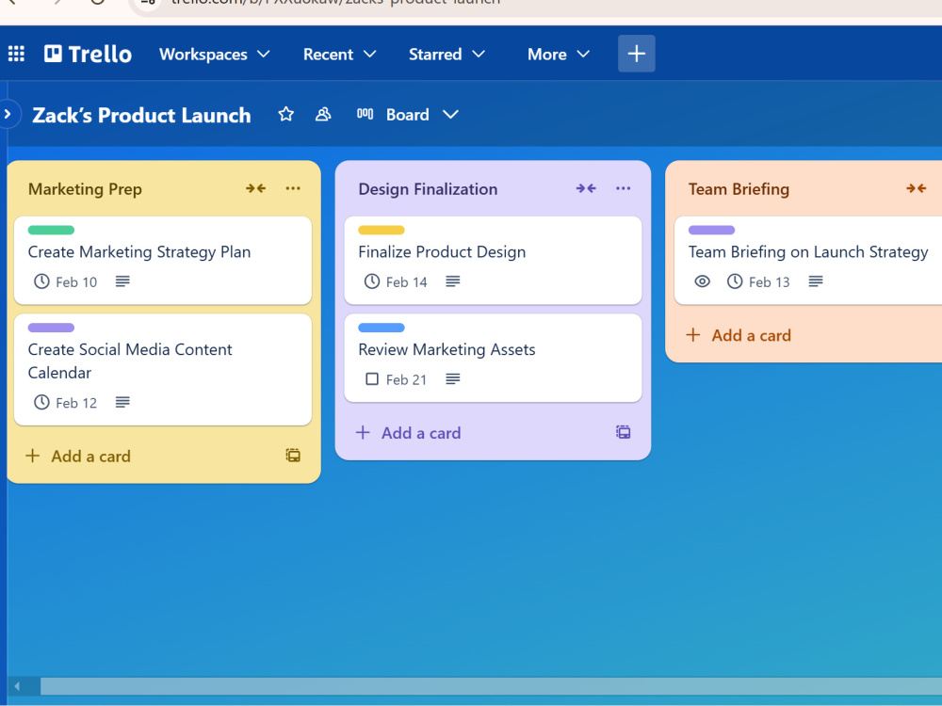
Task: Open Marketing Prep list actions menu
Action: coord(293,188)
